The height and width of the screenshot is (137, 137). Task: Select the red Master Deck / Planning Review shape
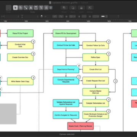tap(80, 126)
